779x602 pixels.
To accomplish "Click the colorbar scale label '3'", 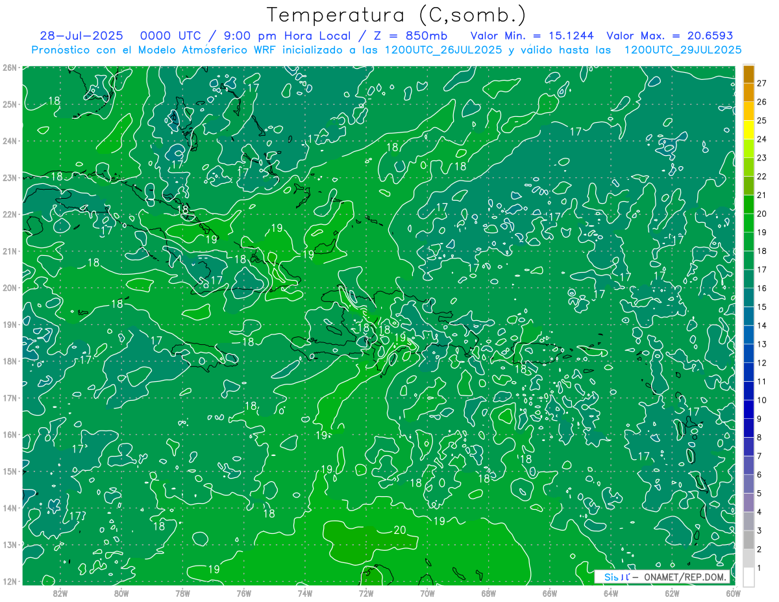I will pos(759,531).
